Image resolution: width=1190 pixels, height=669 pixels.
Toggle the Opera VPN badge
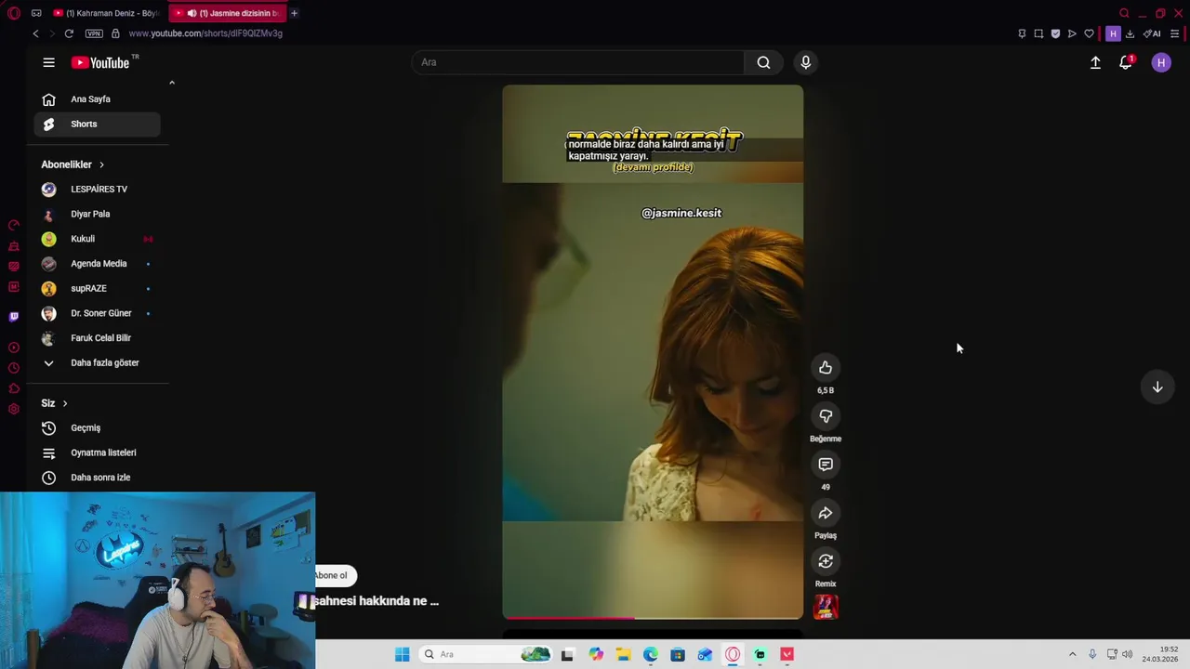pyautogui.click(x=94, y=33)
